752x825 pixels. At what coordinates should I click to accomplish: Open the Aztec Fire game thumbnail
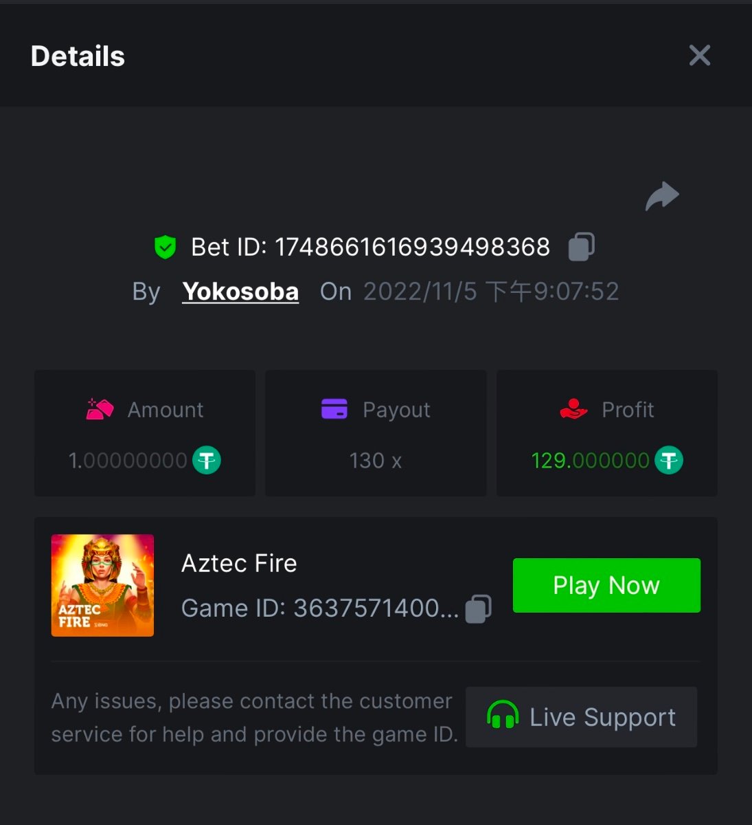102,585
